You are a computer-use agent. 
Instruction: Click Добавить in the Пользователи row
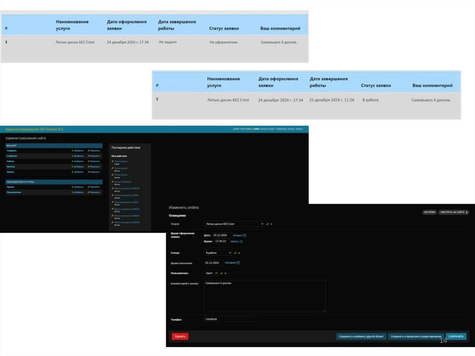(x=78, y=192)
